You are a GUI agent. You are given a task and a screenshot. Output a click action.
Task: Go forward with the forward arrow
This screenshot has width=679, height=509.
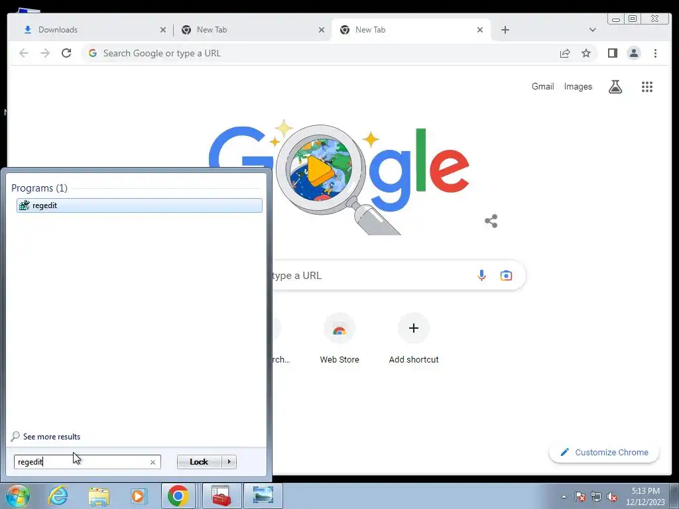pyautogui.click(x=45, y=53)
